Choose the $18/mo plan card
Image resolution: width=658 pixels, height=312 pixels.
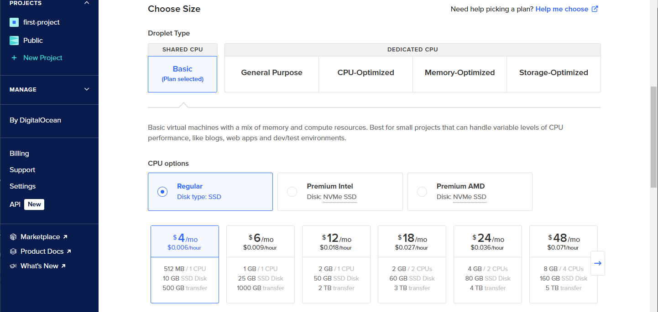click(x=412, y=264)
